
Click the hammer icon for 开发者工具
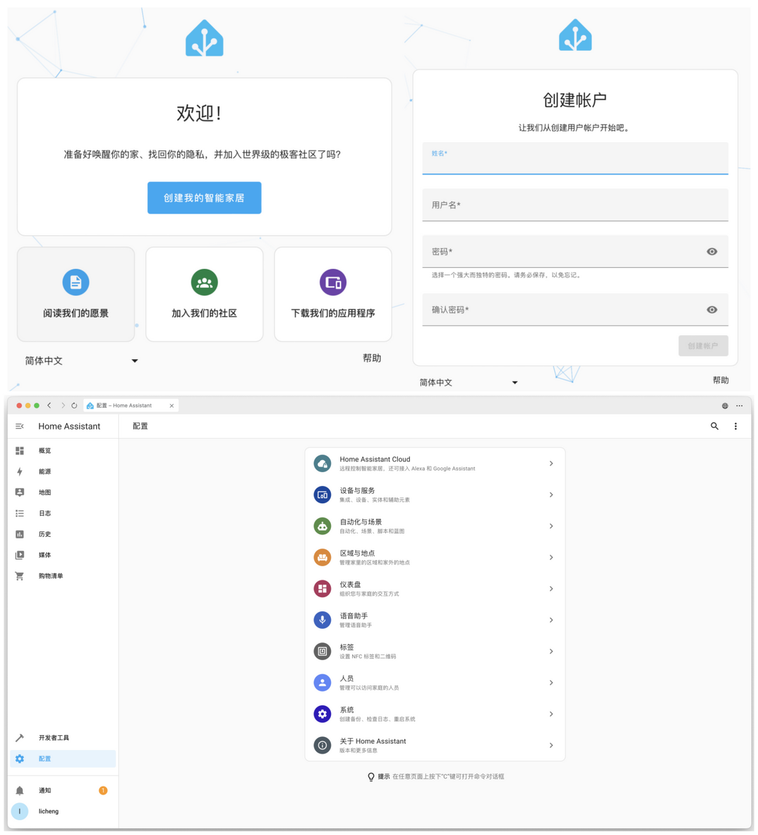tap(20, 738)
